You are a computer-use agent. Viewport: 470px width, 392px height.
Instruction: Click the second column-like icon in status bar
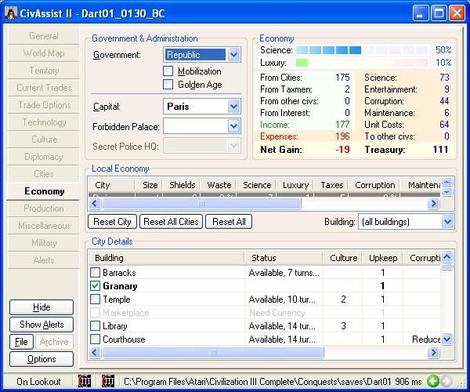108,381
